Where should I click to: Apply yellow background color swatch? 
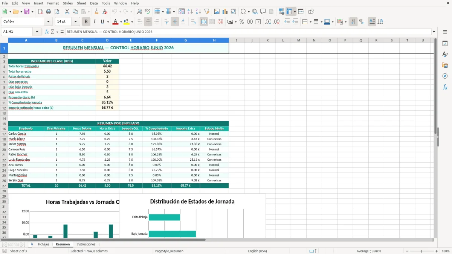(127, 22)
